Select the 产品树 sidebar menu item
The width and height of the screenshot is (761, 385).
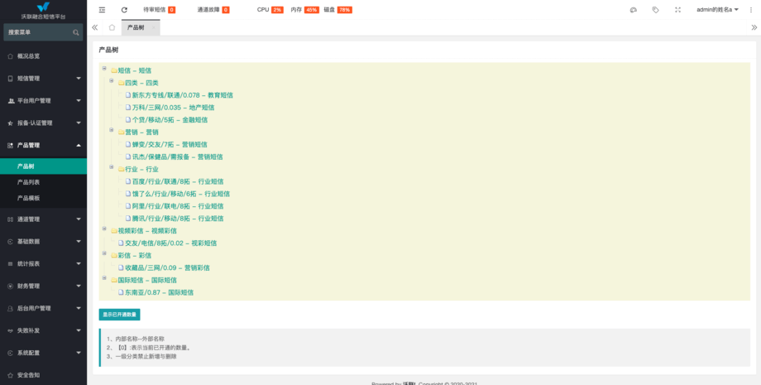[x=43, y=166]
